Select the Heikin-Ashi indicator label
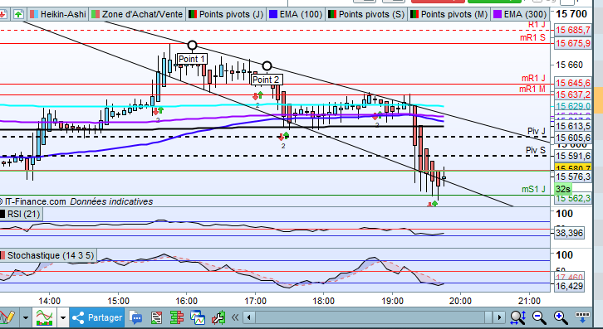This screenshot has height=329, width=603. click(63, 15)
